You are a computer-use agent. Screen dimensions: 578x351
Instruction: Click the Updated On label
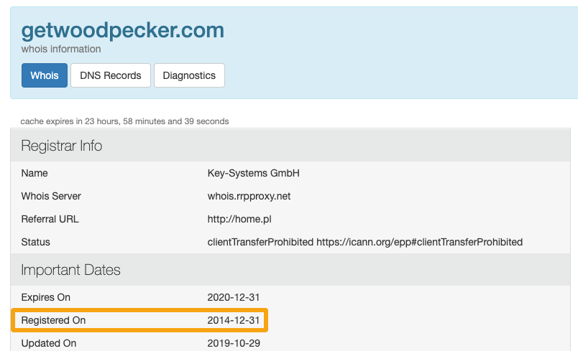pyautogui.click(x=49, y=343)
